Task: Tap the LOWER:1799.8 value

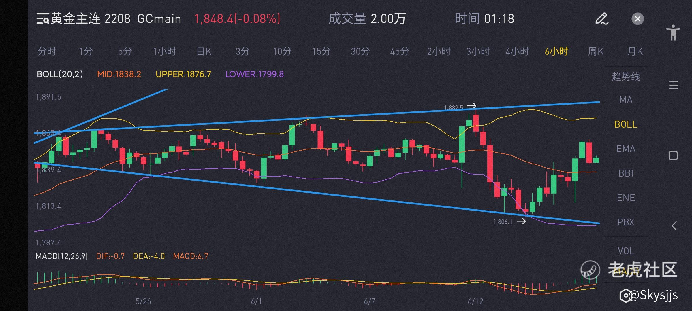Action: click(x=255, y=74)
